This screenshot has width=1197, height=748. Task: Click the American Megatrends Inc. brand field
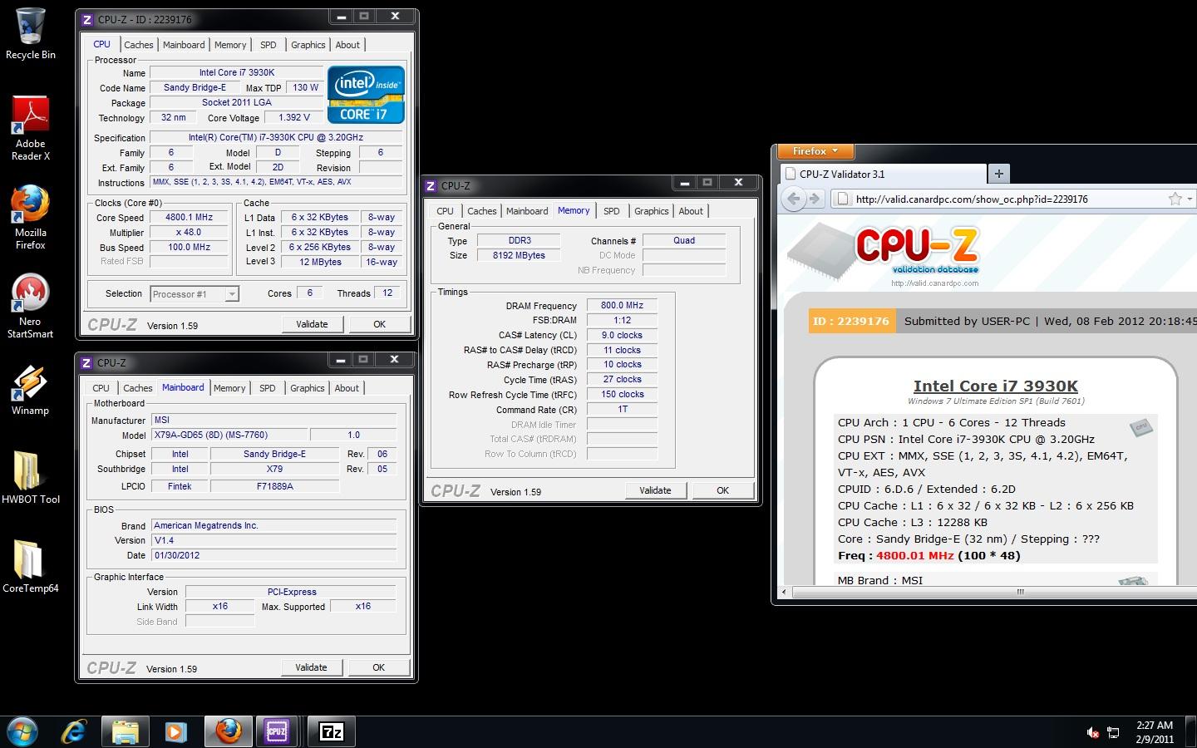[273, 525]
